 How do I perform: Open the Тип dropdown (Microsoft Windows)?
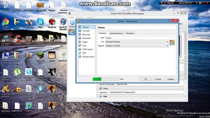[x=137, y=42]
